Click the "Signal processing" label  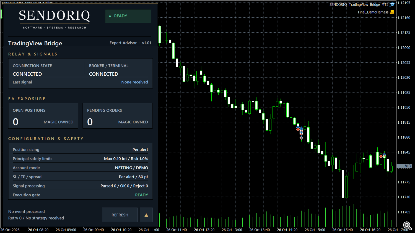(x=29, y=186)
